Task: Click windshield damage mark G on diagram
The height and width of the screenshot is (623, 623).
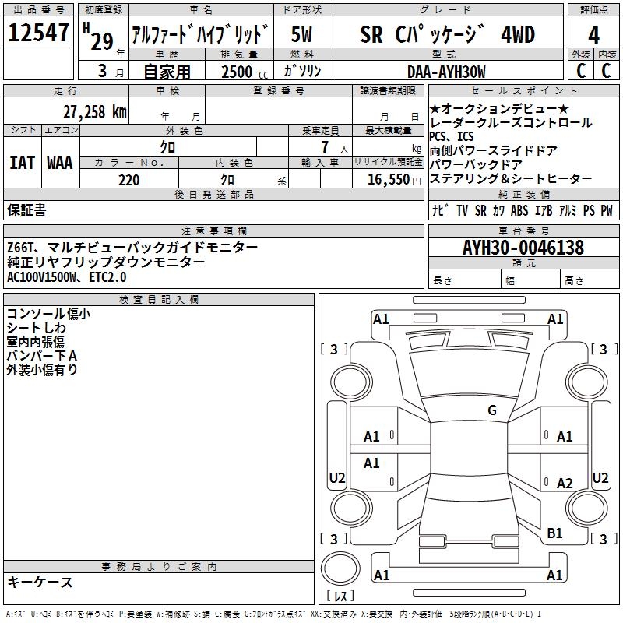Action: [492, 410]
